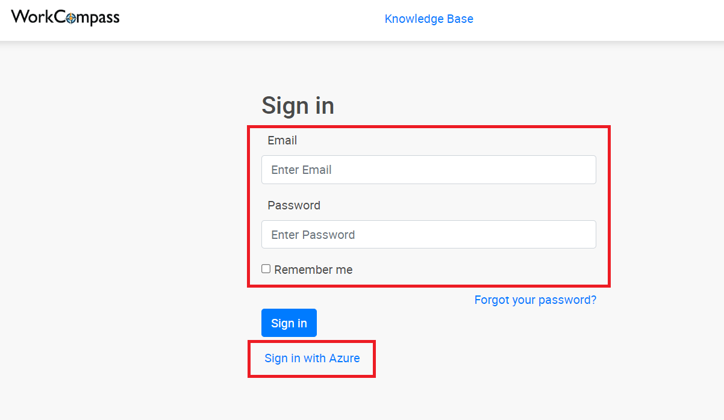
Task: Go to Knowledge Base in top navigation
Action: point(429,19)
